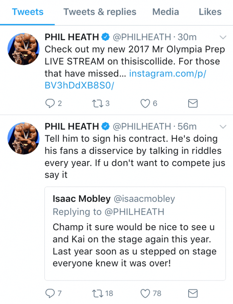Go to the Media tab

tap(165, 12)
